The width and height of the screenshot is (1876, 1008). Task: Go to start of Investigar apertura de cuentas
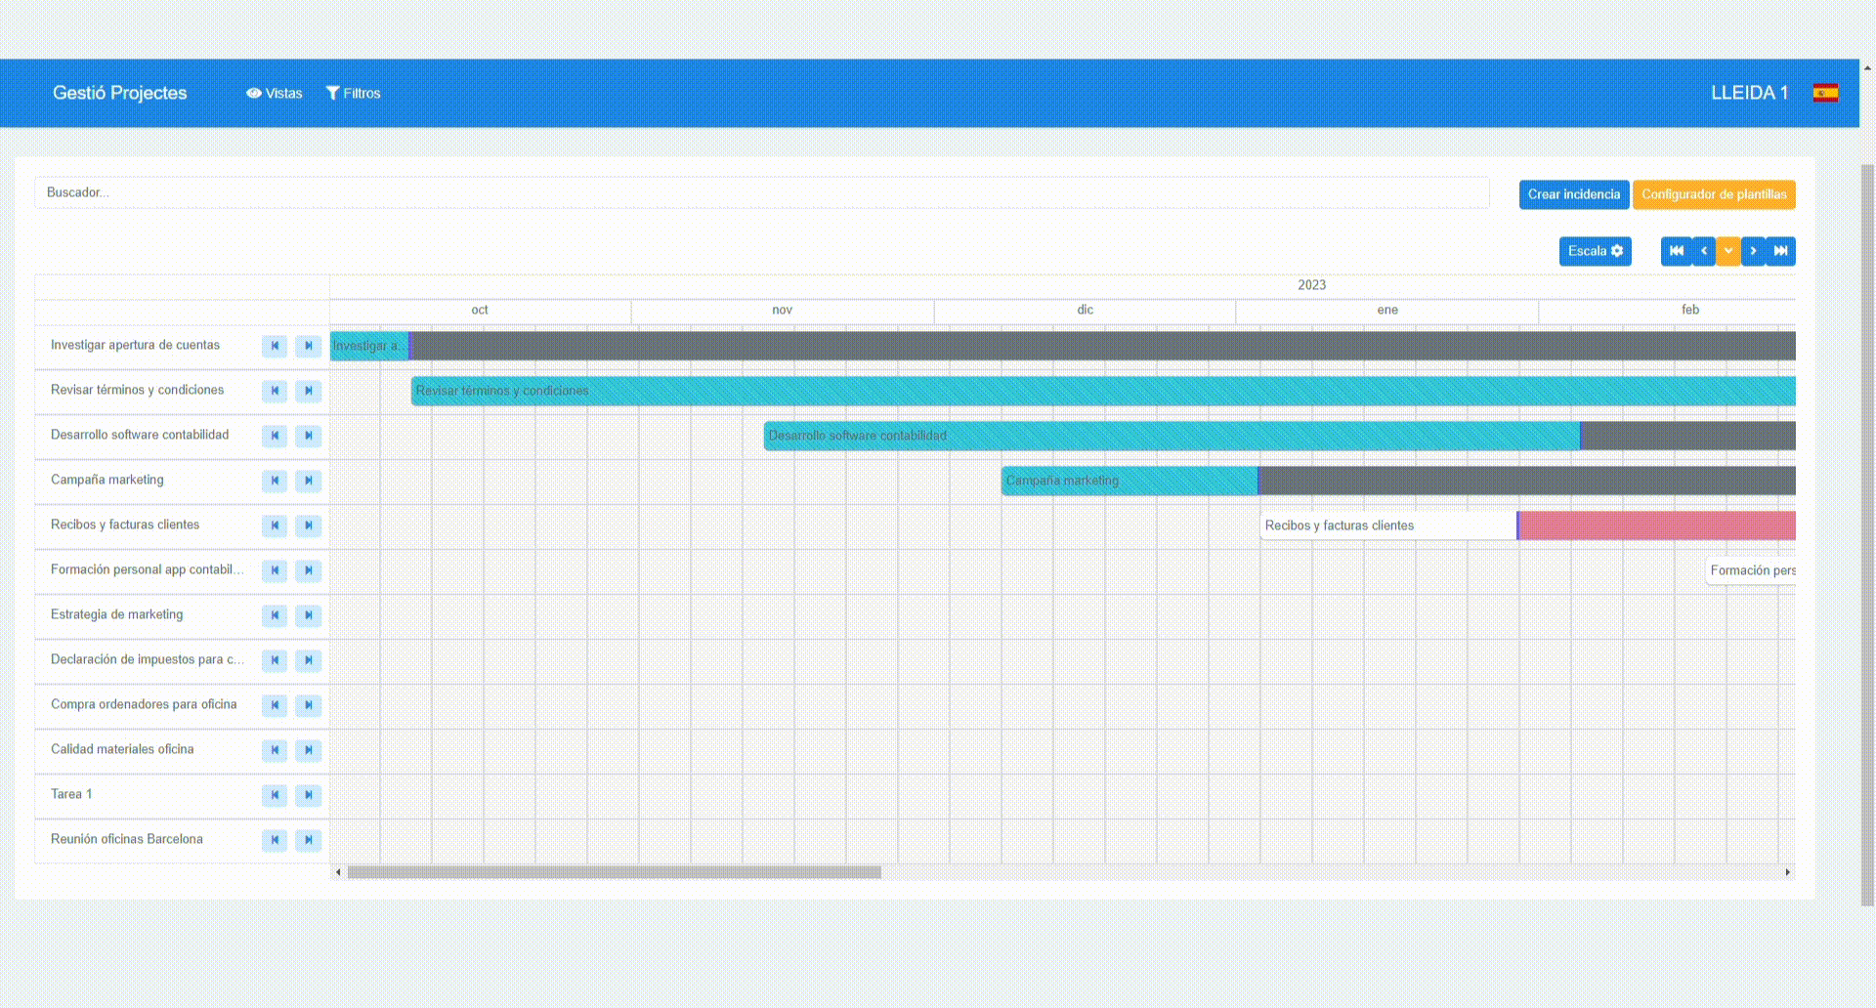coord(275,346)
